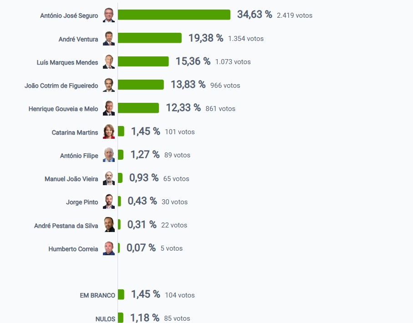Click André Pestana da Silva's photo
Viewport: 413px width, 323px height.
[109, 225]
